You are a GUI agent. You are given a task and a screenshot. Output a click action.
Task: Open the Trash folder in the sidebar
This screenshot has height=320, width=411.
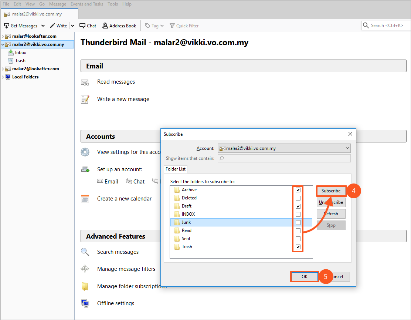(20, 61)
